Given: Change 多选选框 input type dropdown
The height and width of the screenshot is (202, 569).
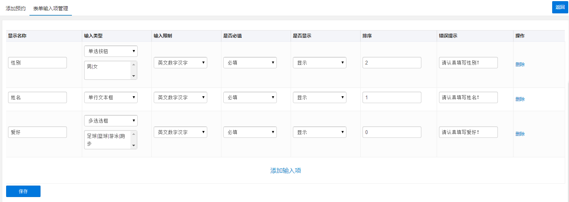Looking at the screenshot, I should click(111, 121).
